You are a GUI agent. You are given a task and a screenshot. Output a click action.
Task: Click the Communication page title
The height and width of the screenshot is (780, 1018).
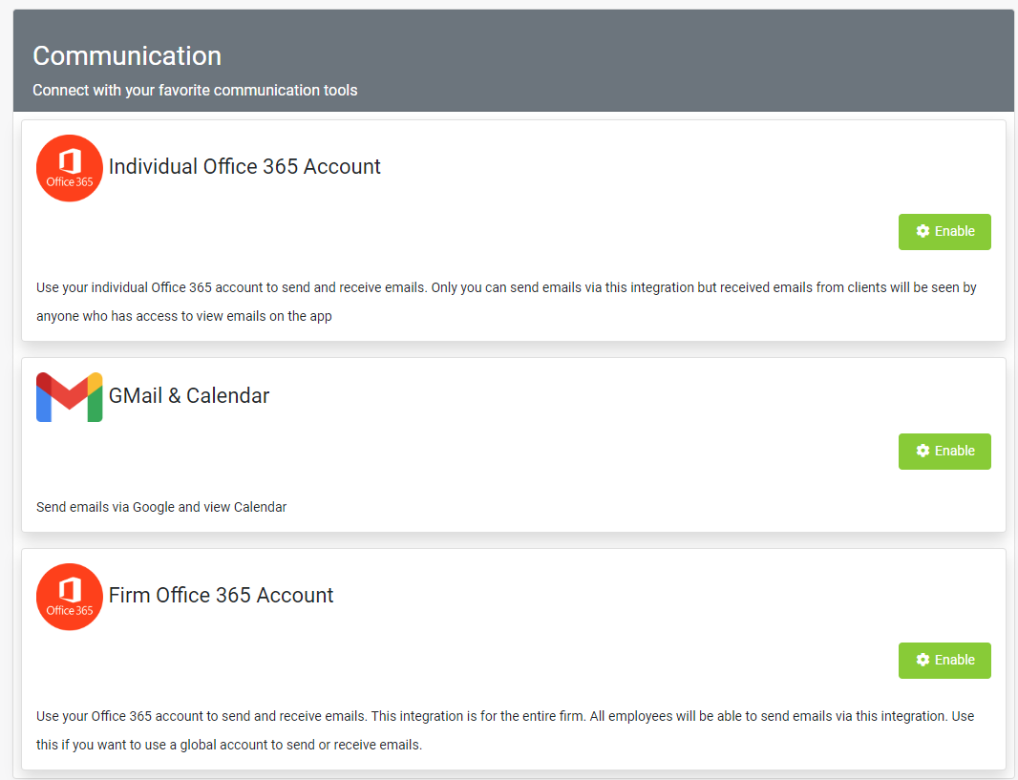127,55
